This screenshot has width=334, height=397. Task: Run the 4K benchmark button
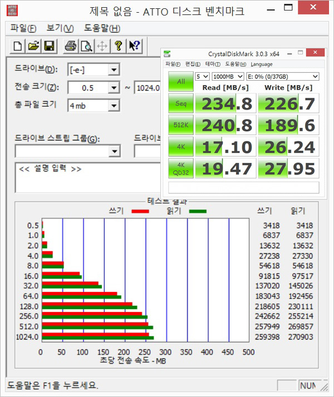click(x=181, y=147)
